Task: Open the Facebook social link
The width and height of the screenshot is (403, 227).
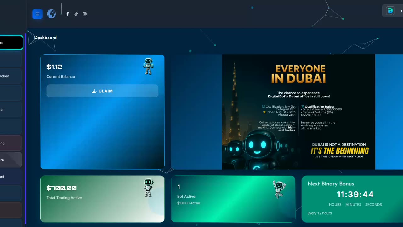Action: [x=68, y=14]
